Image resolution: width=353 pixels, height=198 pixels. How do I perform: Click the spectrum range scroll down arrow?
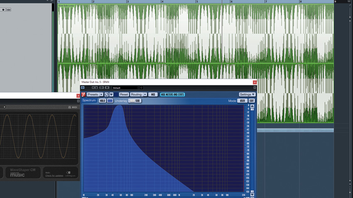pyautogui.click(x=252, y=195)
